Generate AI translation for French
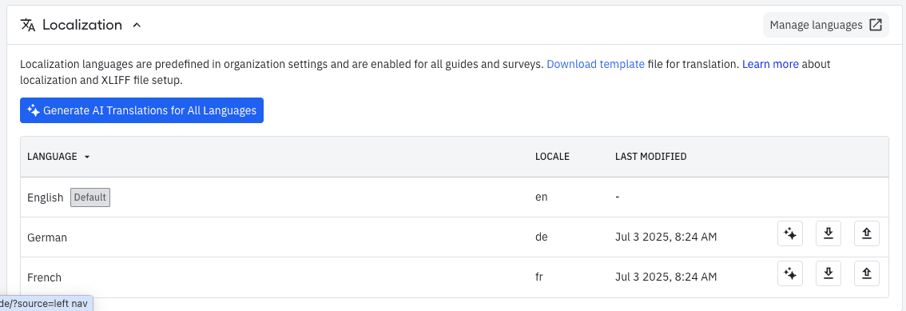This screenshot has width=906, height=311. 790,273
